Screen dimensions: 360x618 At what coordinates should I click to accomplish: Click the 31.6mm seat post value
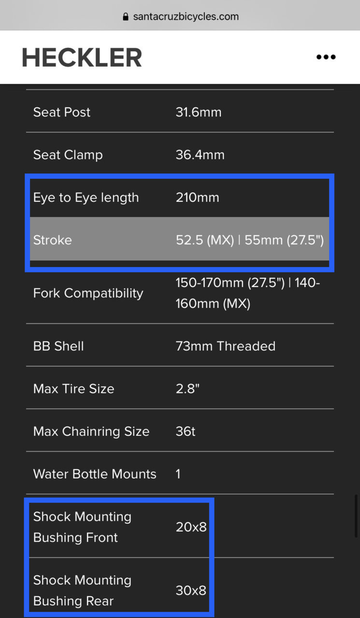[199, 112]
